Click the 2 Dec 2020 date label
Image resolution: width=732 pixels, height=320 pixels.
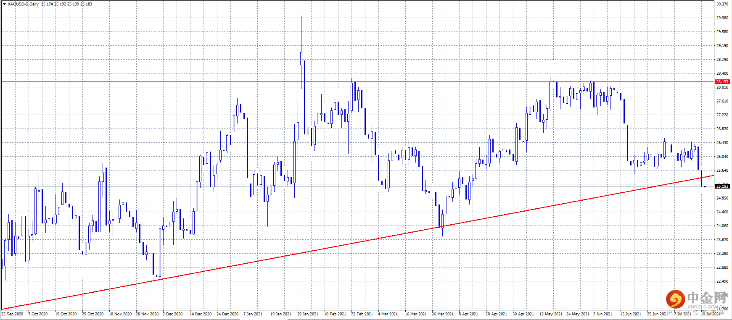coord(173,314)
